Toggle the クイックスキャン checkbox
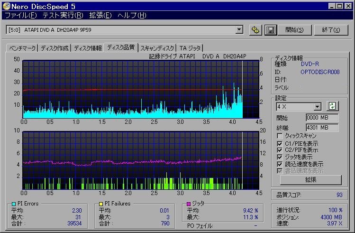 click(x=280, y=136)
